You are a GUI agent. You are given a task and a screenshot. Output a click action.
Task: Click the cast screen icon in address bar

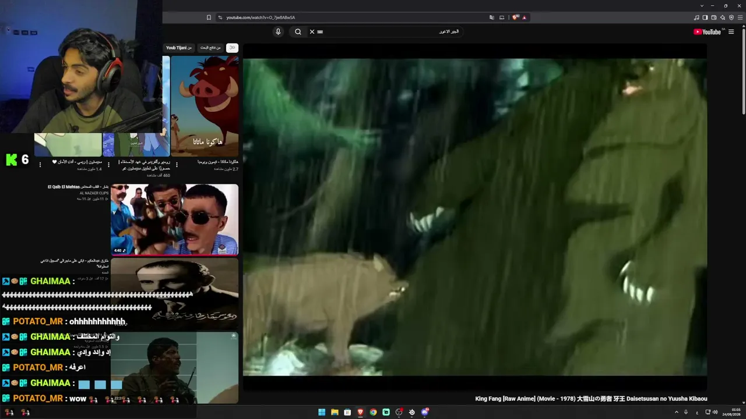click(502, 17)
